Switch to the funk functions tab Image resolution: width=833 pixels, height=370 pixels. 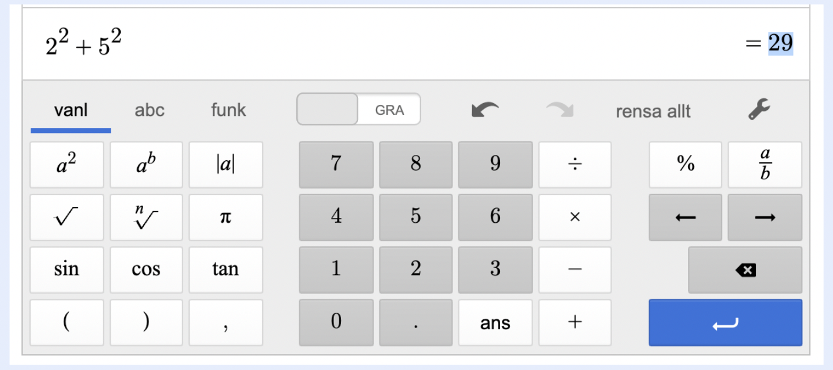pos(229,110)
